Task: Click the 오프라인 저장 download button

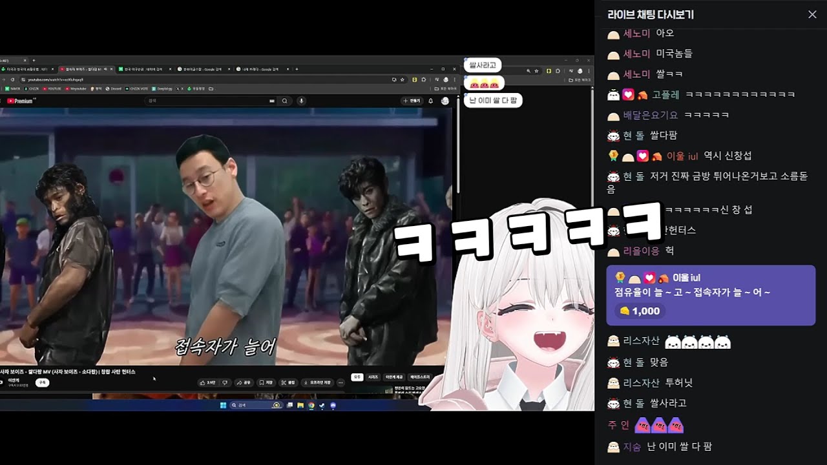Action: click(317, 382)
